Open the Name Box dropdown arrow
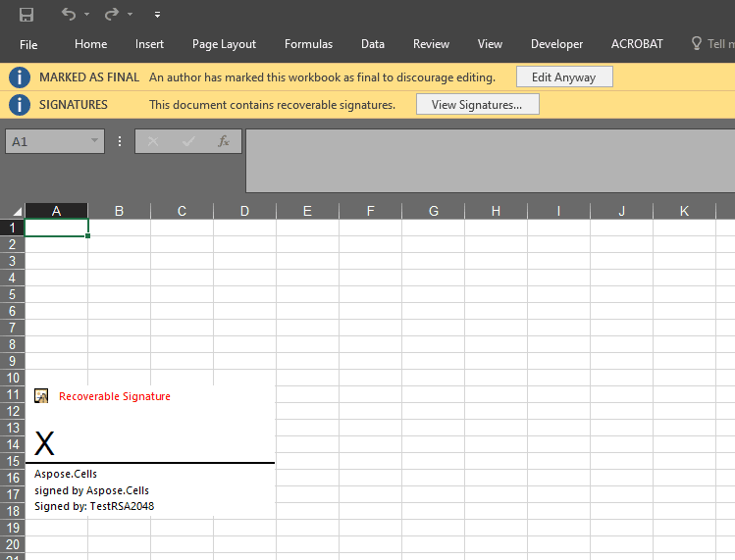Viewport: 735px width, 560px height. point(95,141)
